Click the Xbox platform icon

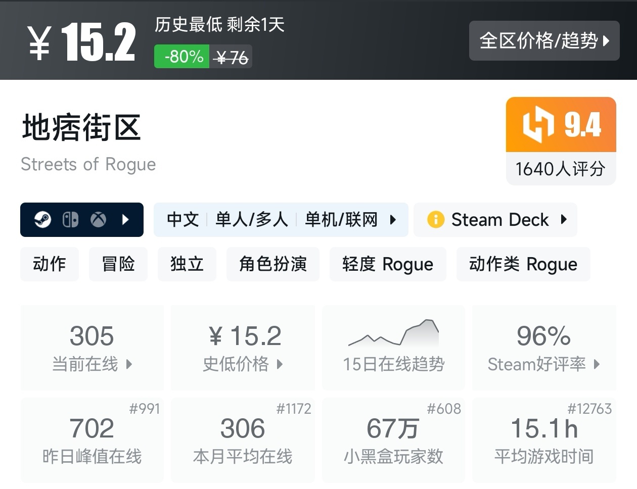(x=98, y=220)
